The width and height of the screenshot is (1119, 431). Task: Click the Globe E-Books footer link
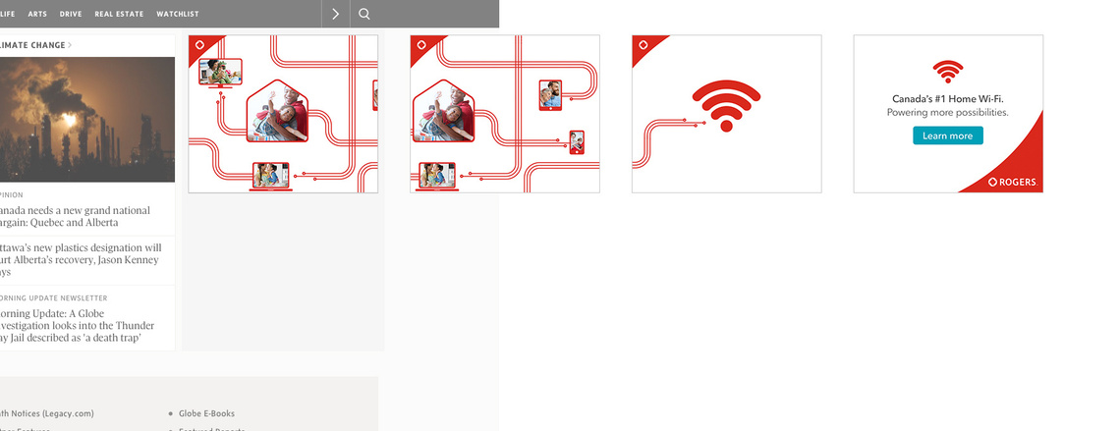[x=206, y=413]
